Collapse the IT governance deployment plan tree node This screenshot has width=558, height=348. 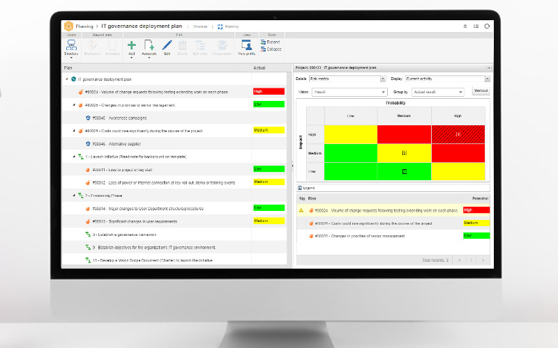pyautogui.click(x=66, y=79)
